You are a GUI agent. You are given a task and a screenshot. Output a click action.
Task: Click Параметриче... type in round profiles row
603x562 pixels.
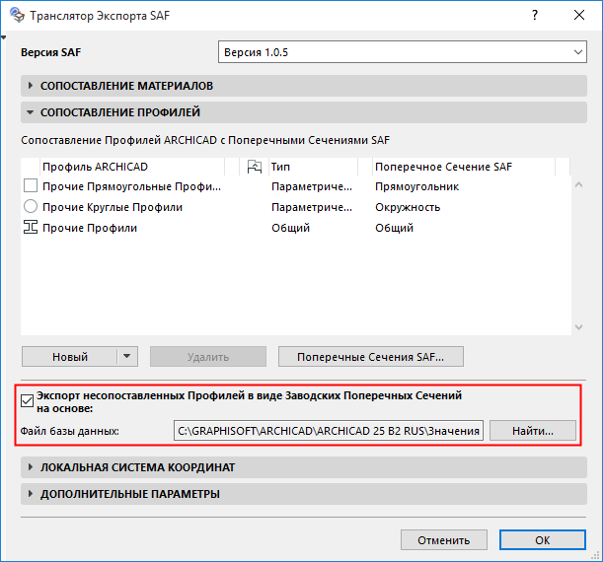[312, 207]
